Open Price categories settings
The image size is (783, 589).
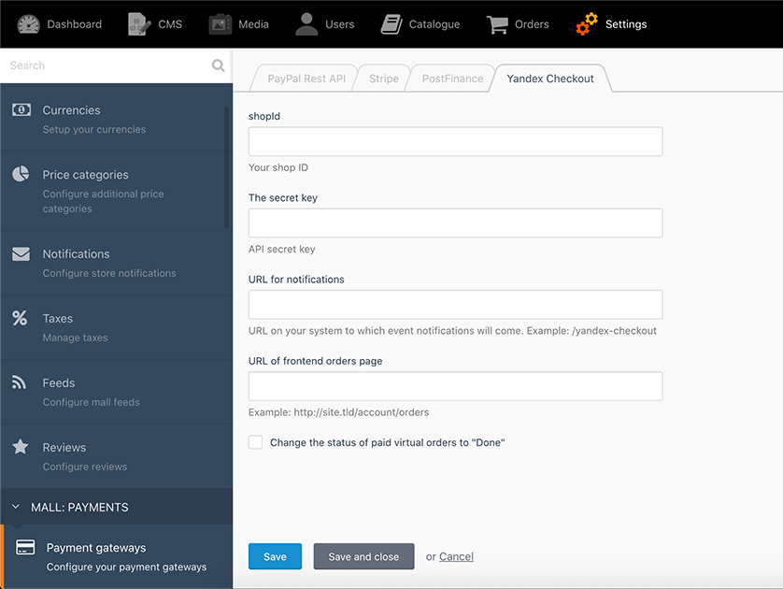[117, 191]
